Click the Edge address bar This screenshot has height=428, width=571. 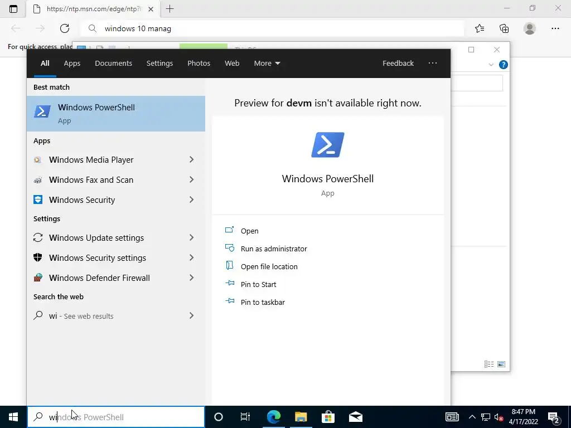pos(272,28)
